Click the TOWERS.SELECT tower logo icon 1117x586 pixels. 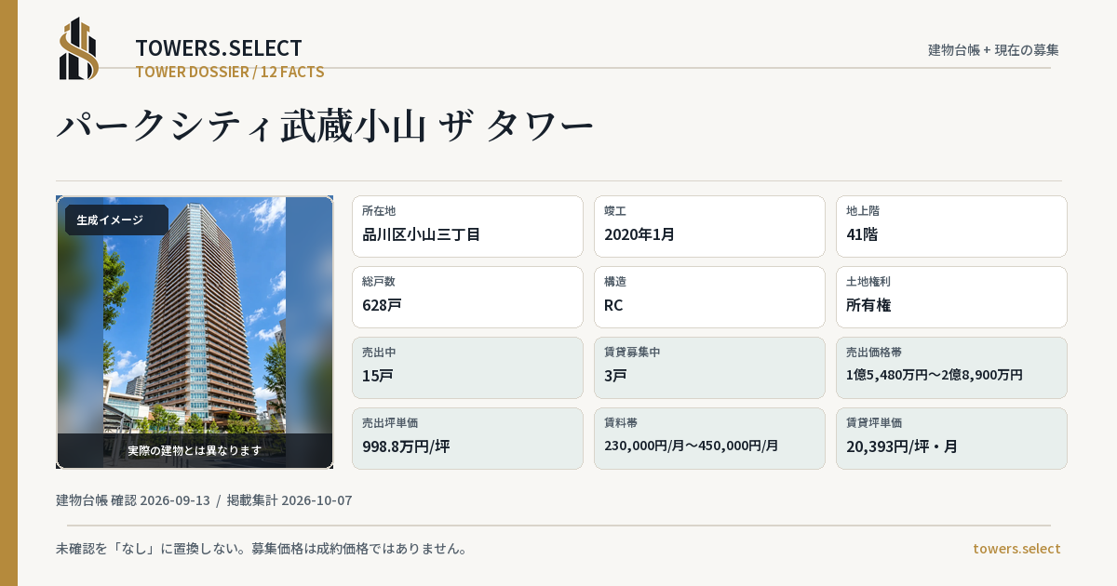(x=79, y=48)
